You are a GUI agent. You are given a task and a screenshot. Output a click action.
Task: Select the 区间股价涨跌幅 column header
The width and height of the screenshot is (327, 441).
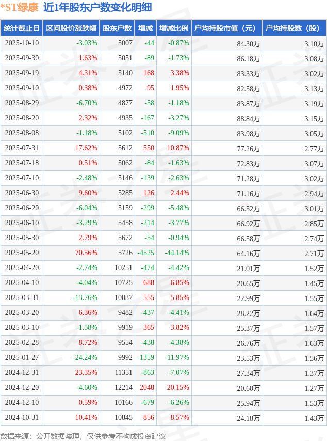click(71, 28)
